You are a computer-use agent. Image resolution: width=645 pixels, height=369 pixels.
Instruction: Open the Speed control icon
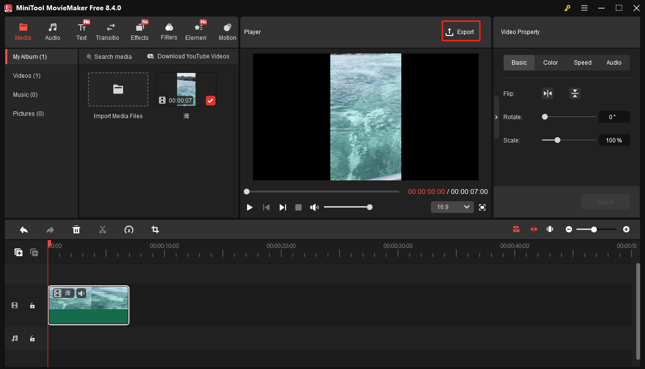tap(128, 229)
